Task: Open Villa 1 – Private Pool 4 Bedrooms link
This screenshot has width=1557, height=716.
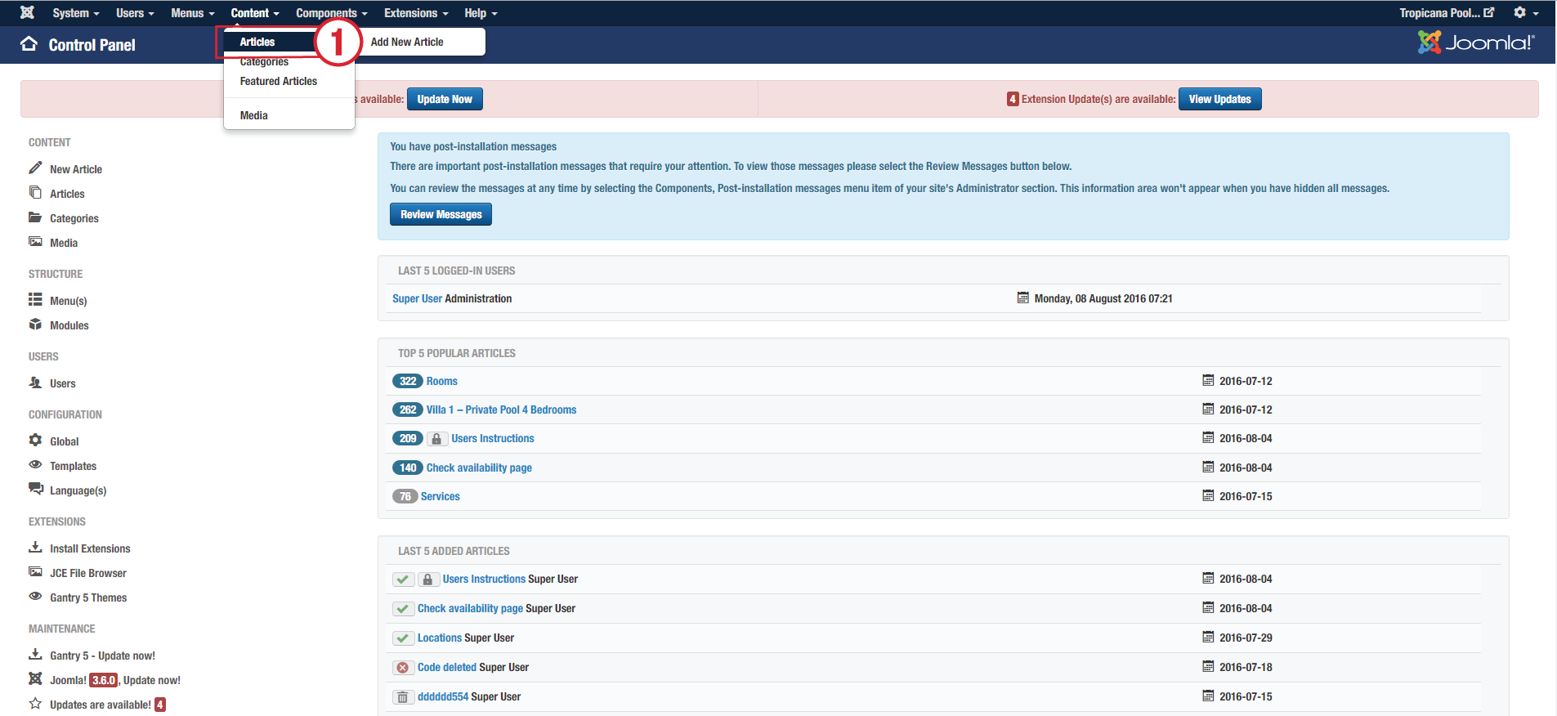Action: tap(501, 409)
